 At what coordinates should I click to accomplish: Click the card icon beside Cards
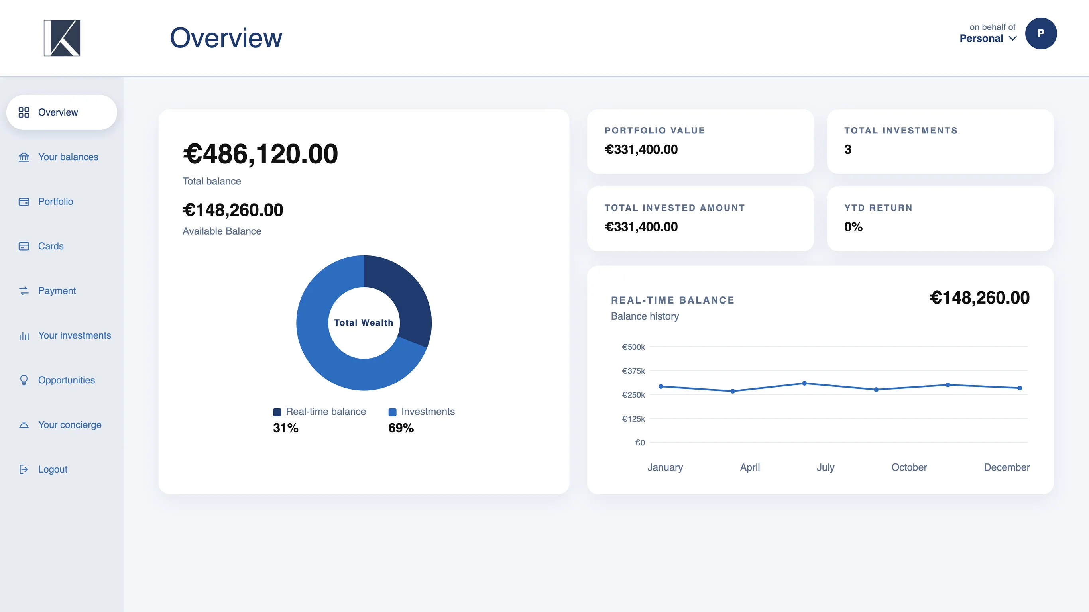[x=24, y=246]
